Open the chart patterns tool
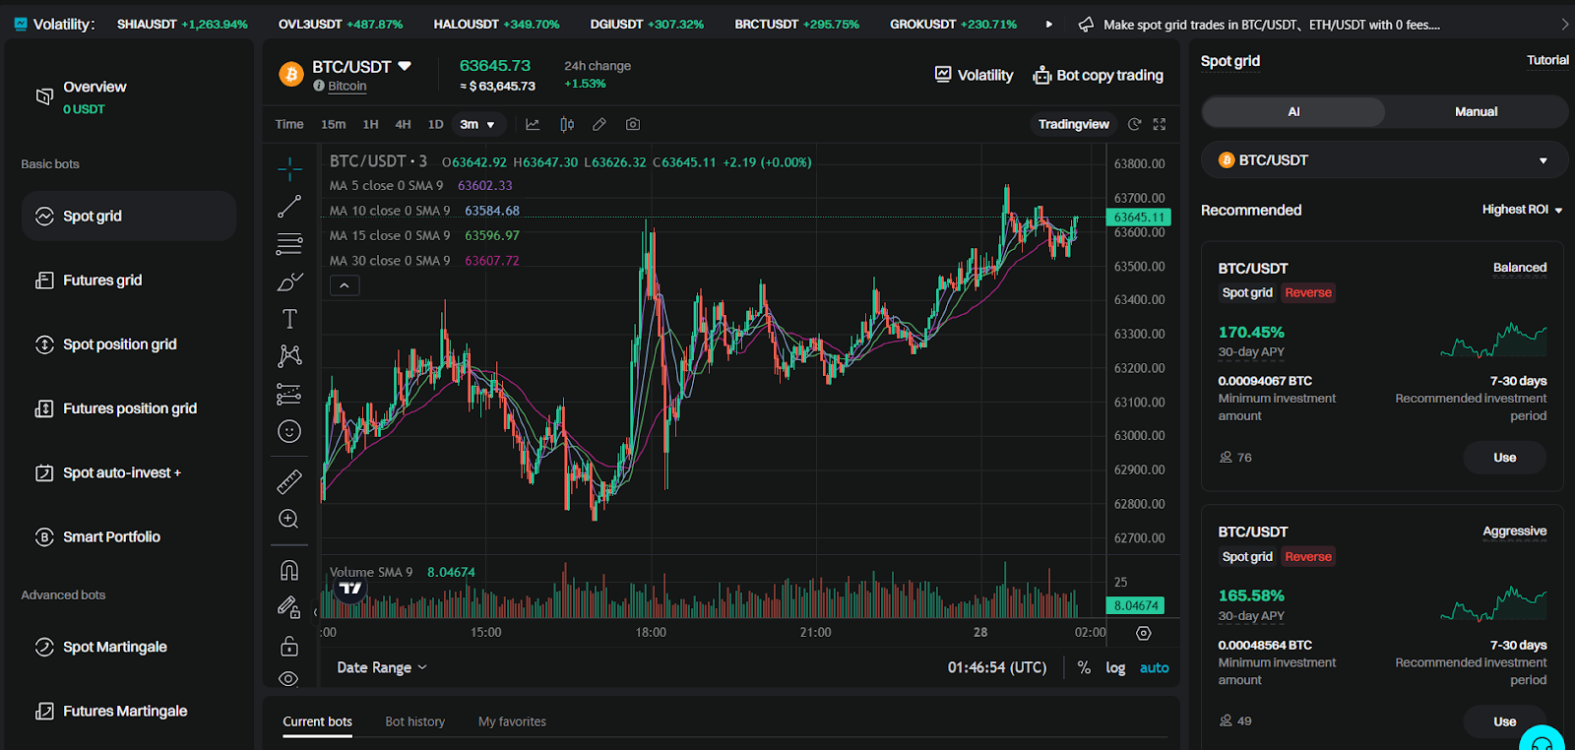Image resolution: width=1575 pixels, height=750 pixels. click(x=289, y=355)
